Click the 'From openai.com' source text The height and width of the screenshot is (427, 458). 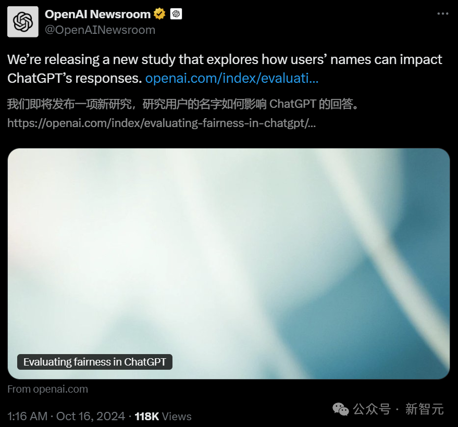point(47,389)
